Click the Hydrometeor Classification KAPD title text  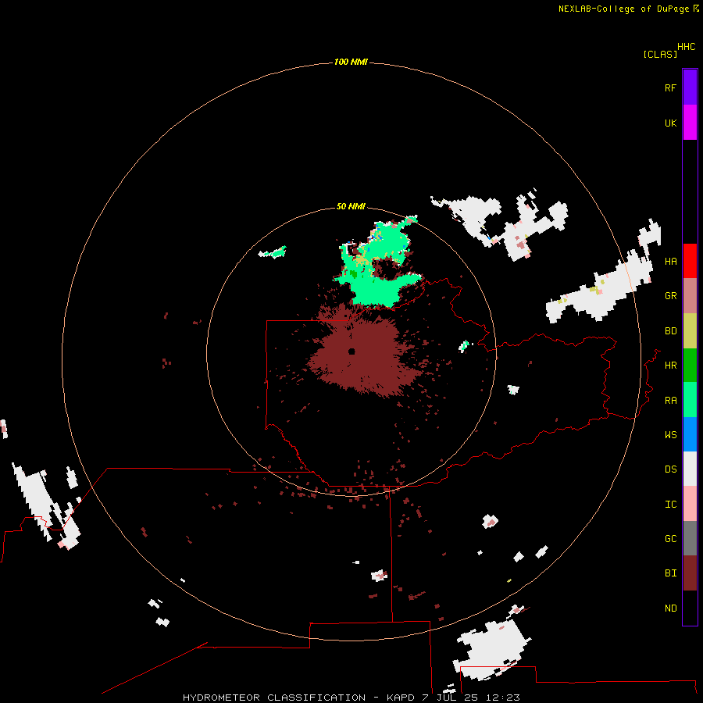click(351, 698)
